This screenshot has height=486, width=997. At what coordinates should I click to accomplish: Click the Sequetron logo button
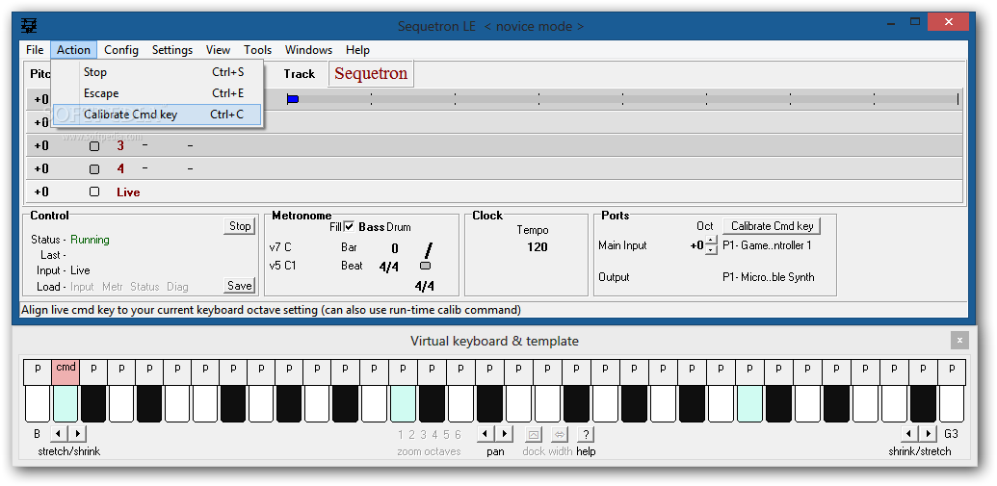tap(371, 74)
